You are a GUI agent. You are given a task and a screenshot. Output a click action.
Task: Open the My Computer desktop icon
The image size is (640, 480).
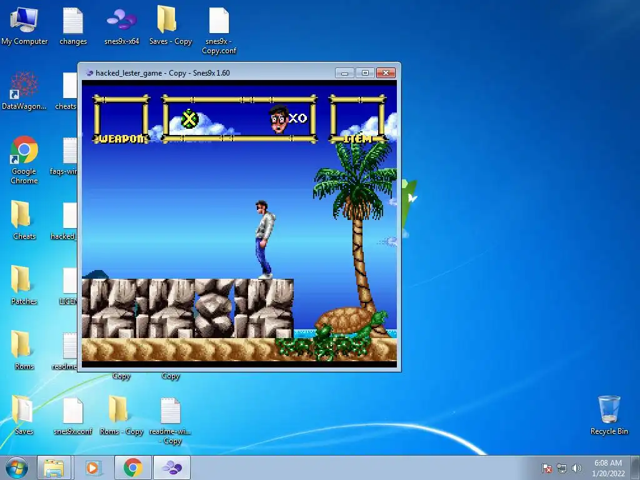[24, 25]
